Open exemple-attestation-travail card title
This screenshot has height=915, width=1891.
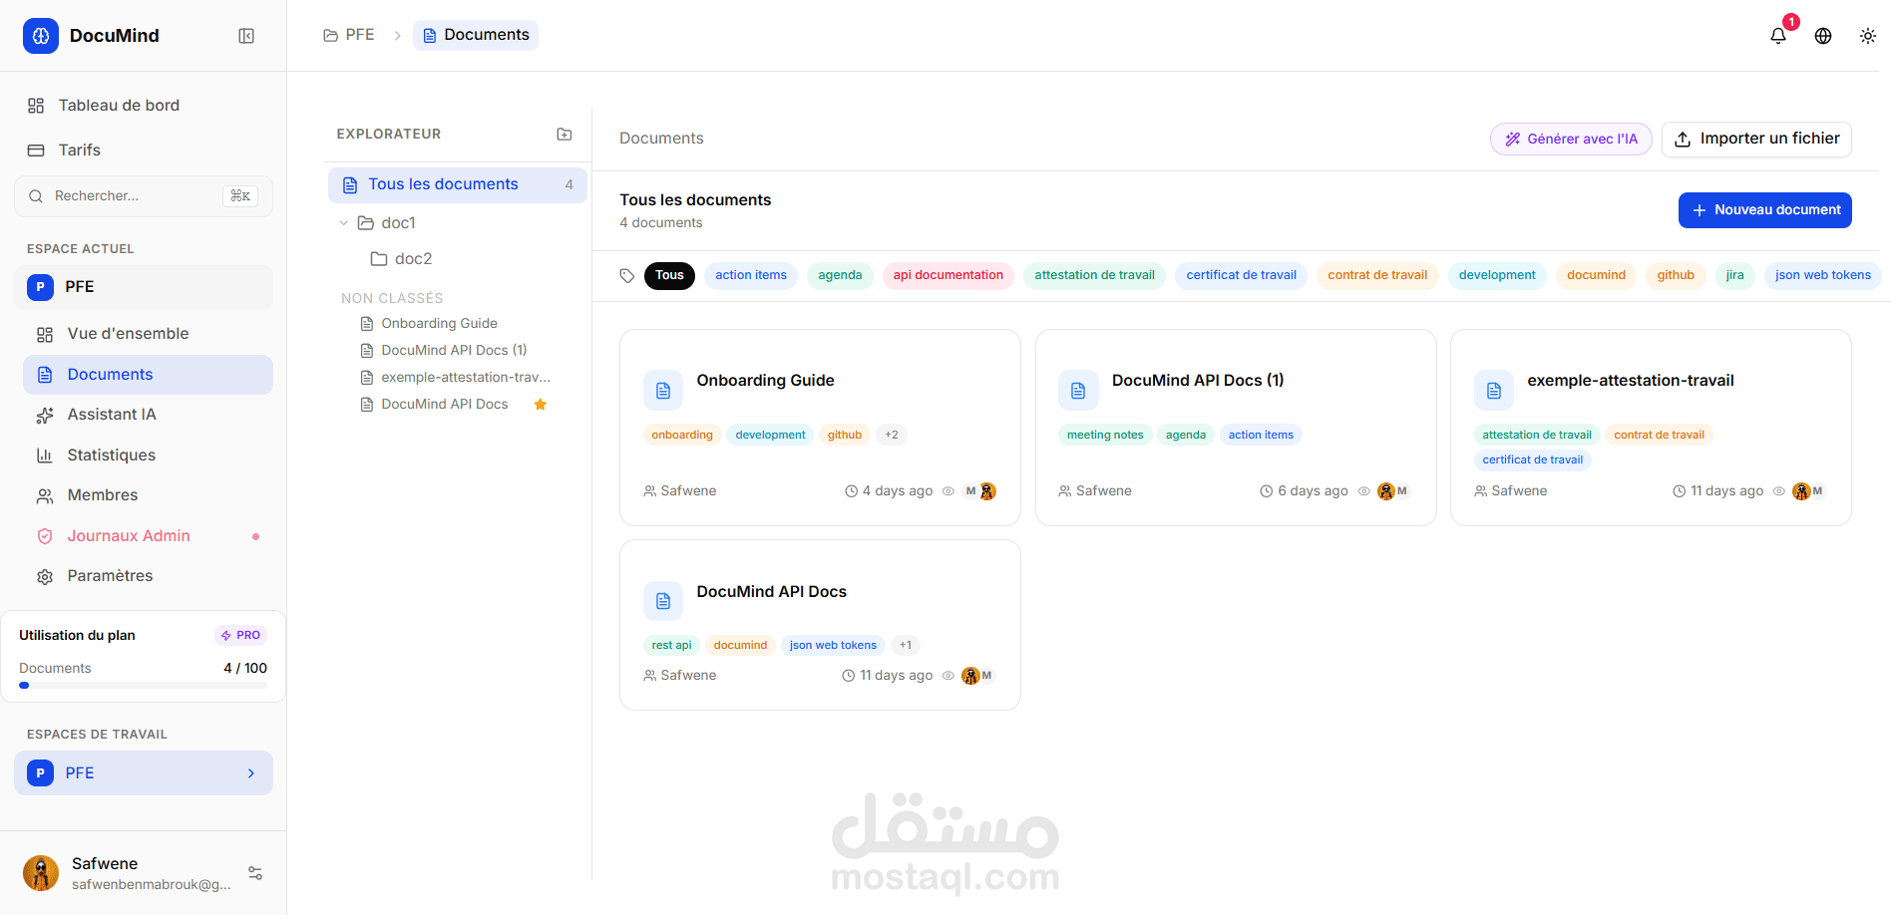pos(1630,381)
